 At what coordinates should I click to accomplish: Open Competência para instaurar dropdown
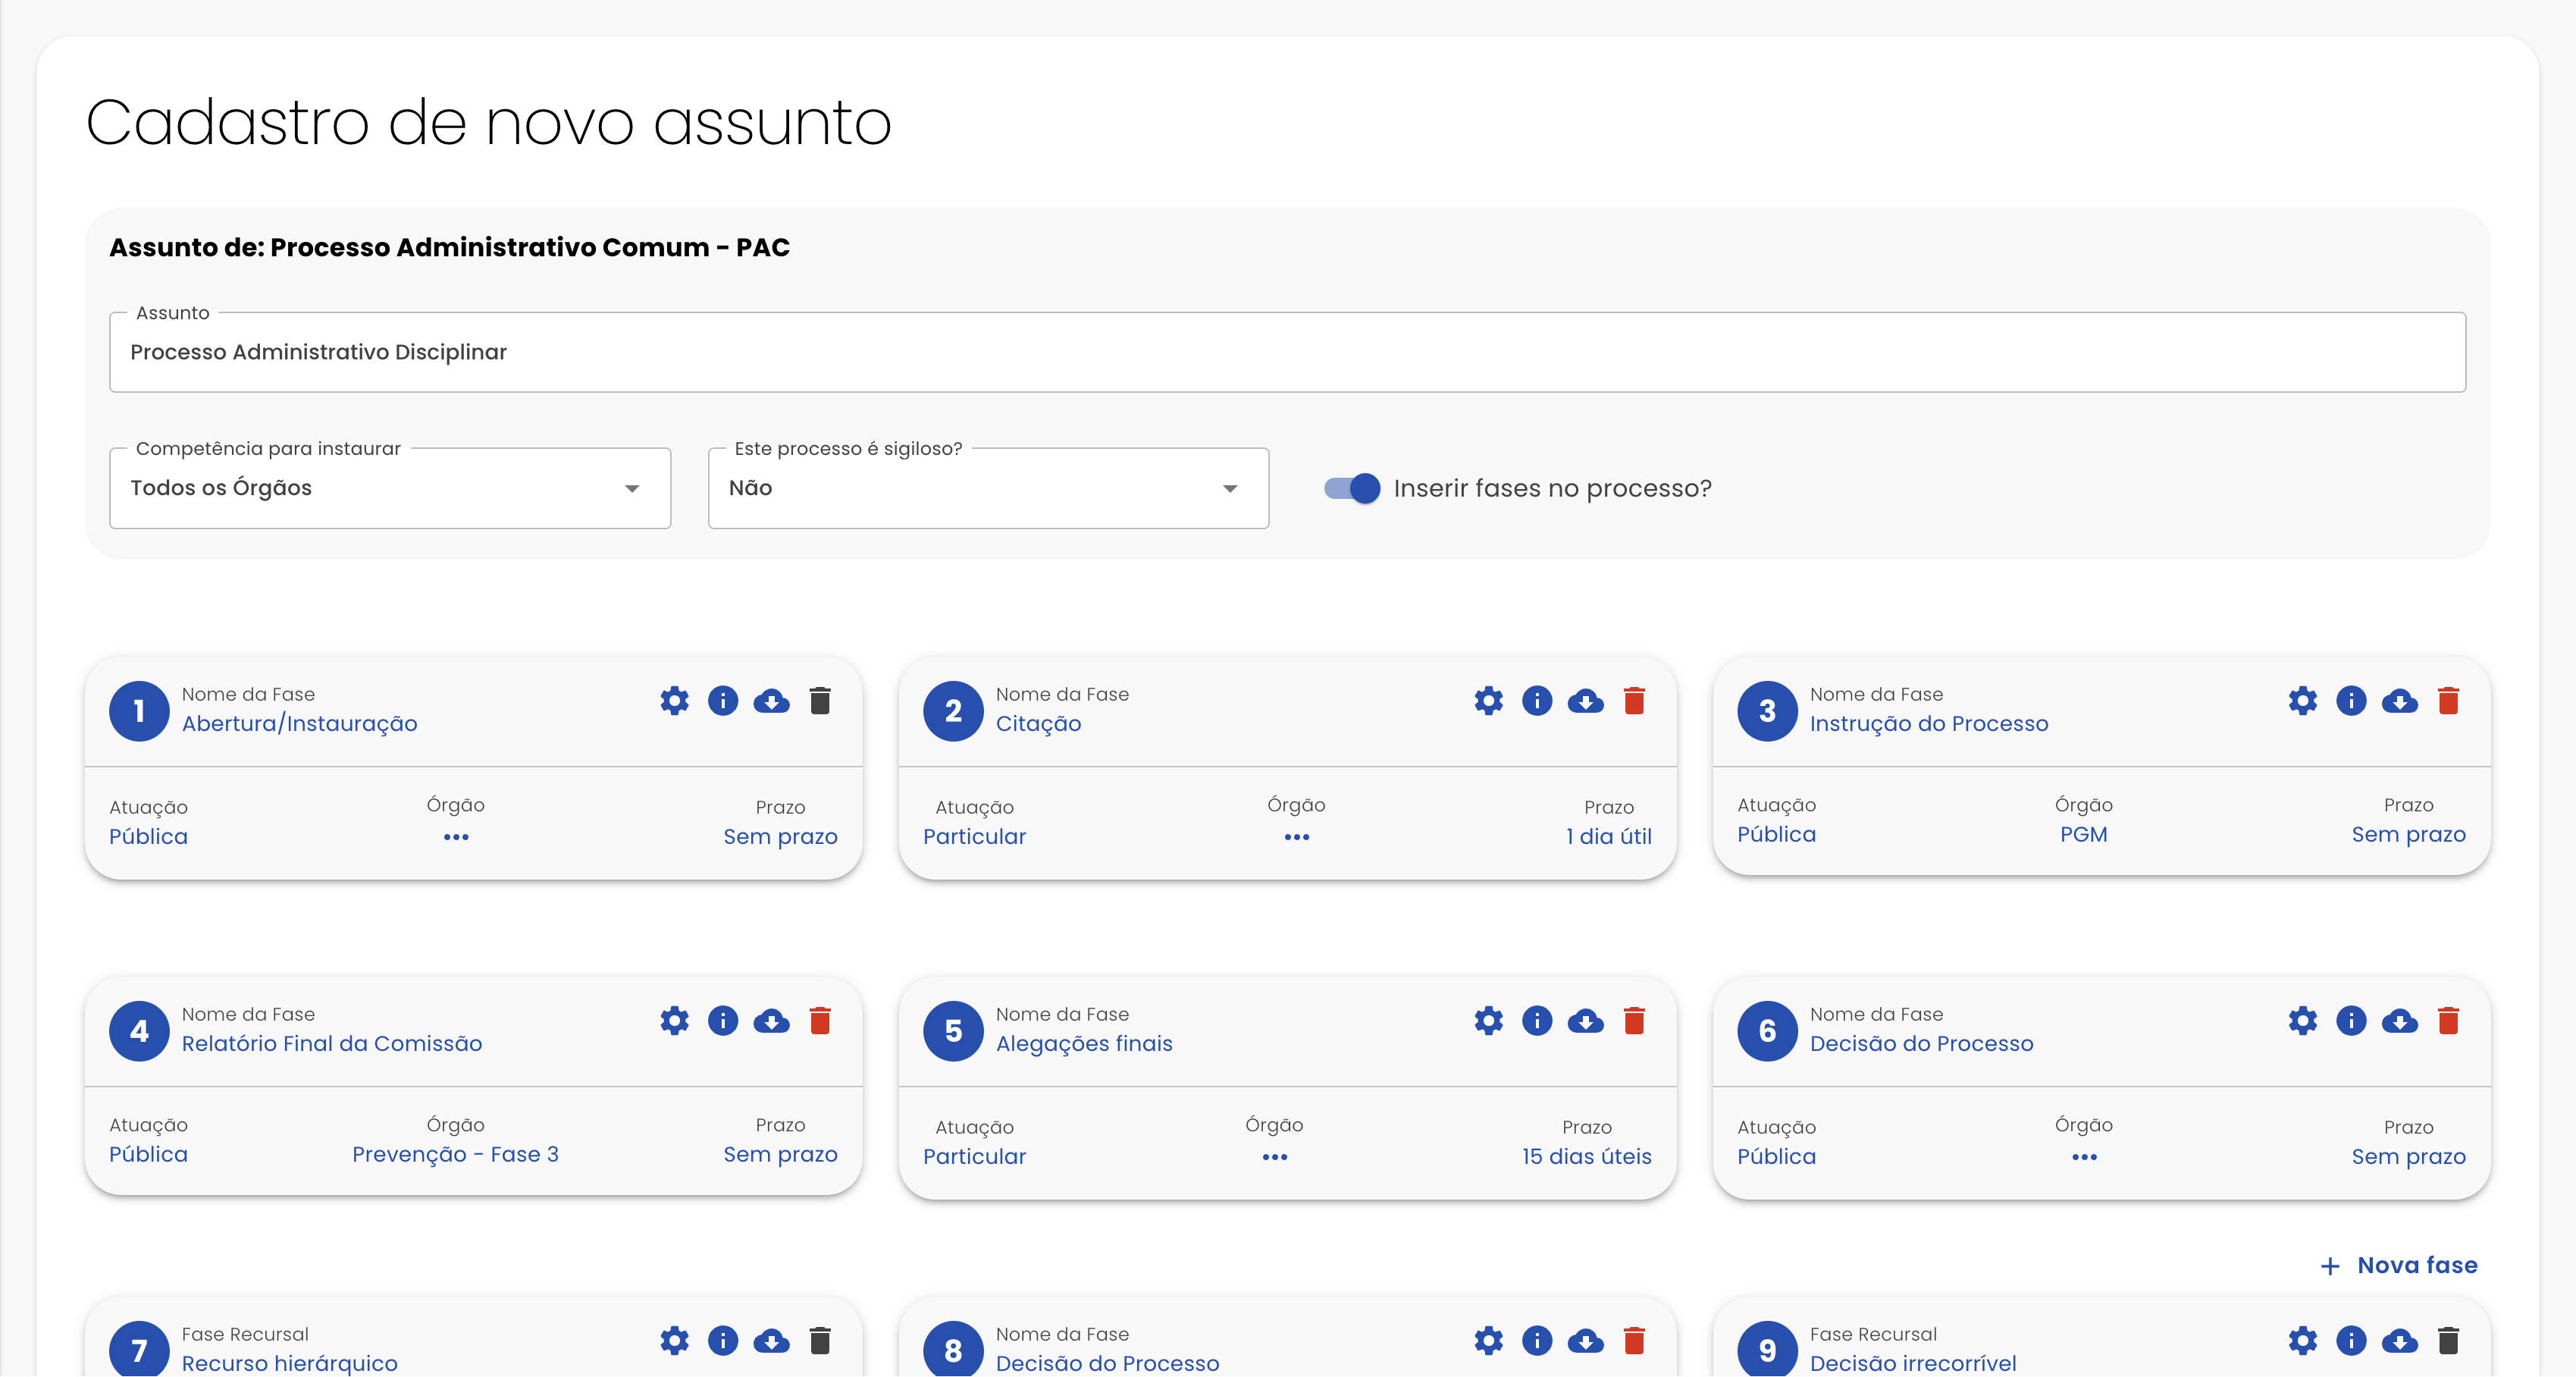(x=390, y=488)
